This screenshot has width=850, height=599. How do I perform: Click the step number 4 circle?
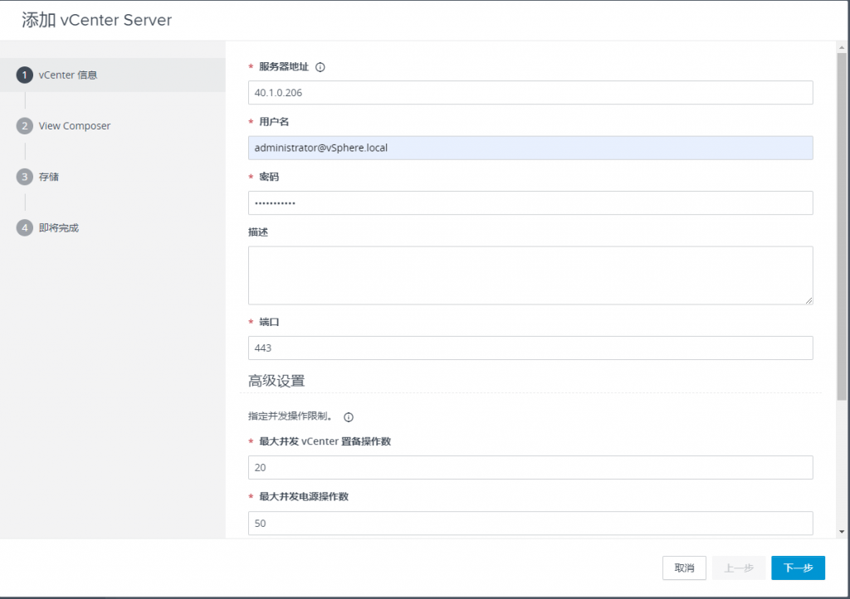click(x=24, y=227)
